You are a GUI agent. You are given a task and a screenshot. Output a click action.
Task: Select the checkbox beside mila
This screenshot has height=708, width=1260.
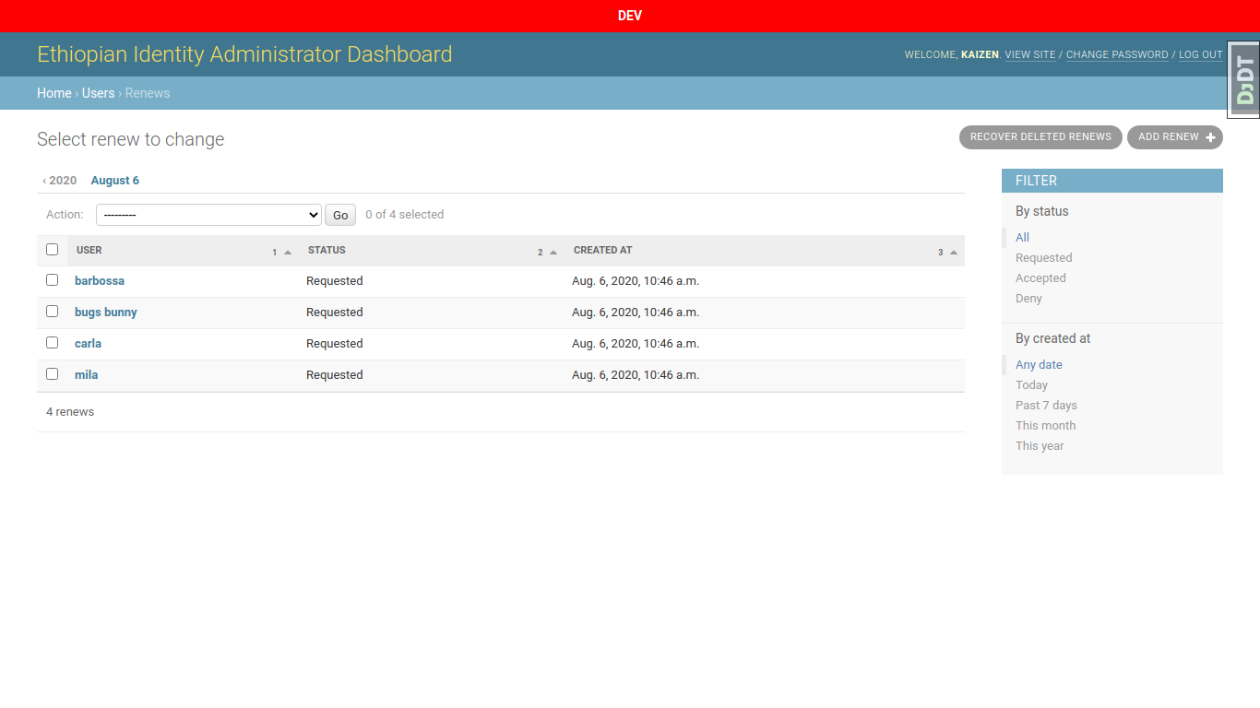pos(52,374)
